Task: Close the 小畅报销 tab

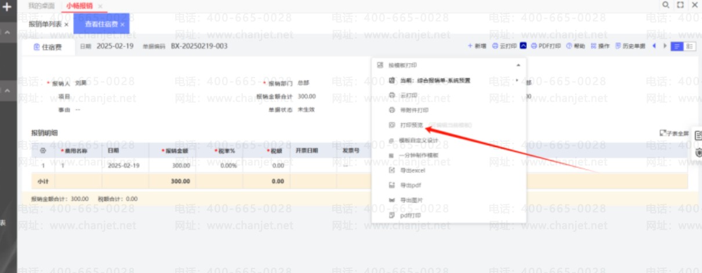Action: pyautogui.click(x=100, y=6)
